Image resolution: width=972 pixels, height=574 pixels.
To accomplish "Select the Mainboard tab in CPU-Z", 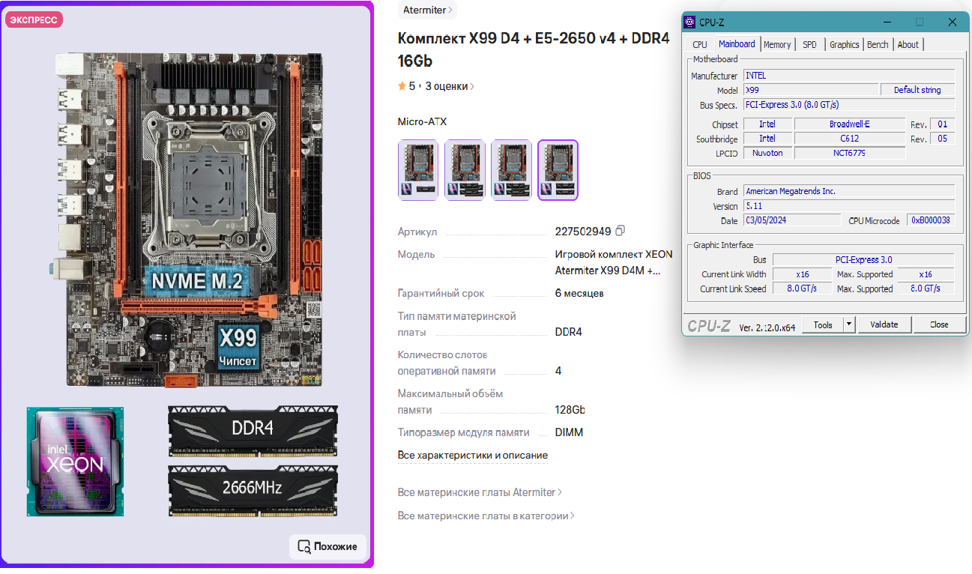I will [x=737, y=44].
